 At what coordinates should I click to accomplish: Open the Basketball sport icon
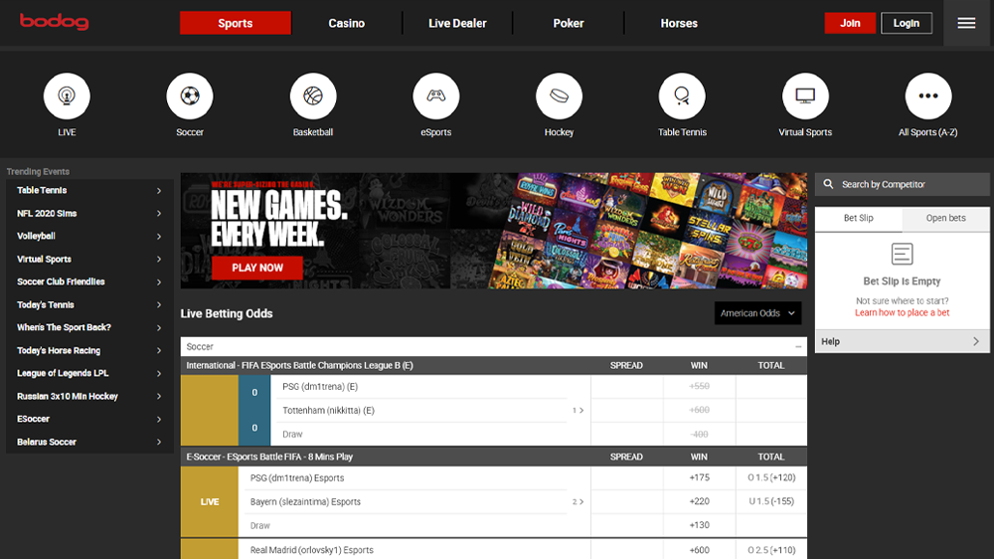pos(312,95)
